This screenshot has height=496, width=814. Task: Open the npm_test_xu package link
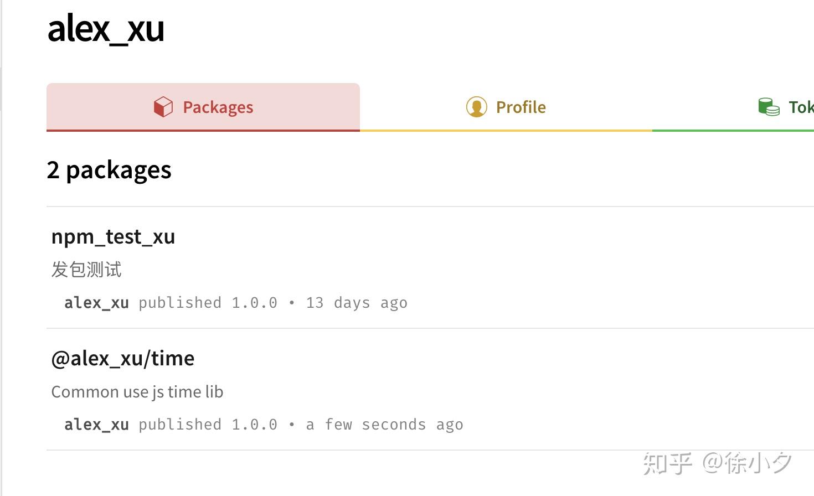pos(113,236)
